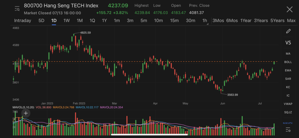Select the 1m minute interval

click(117, 21)
